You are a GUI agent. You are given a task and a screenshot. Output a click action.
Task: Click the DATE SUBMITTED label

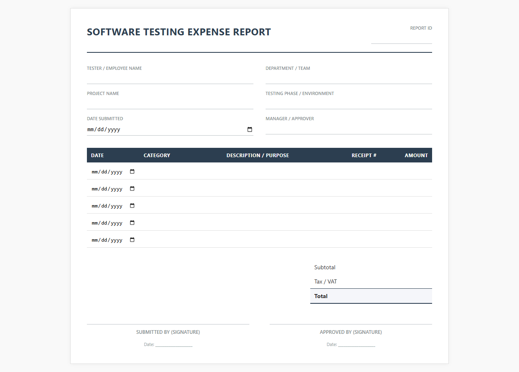[x=105, y=119]
